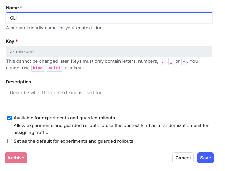The image size is (225, 171).
Task: Click the "Set as the default" label text
Action: click(x=73, y=141)
